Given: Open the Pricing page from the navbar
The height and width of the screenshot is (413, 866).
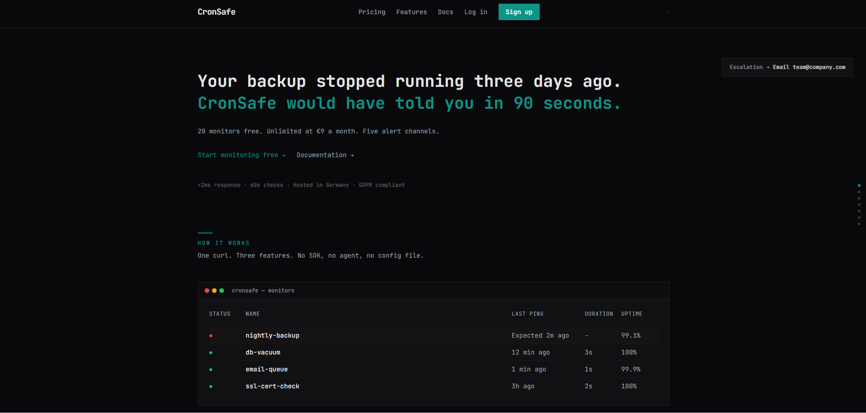Looking at the screenshot, I should 372,12.
